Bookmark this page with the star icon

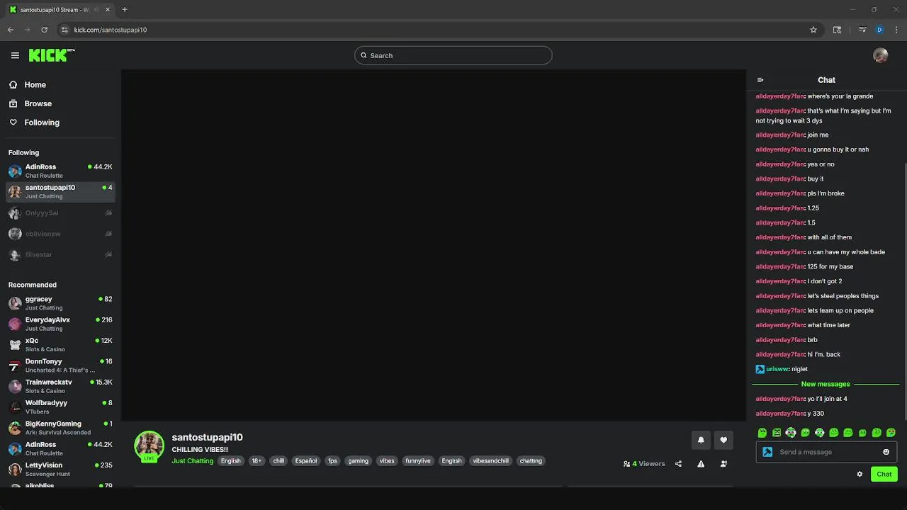813,30
